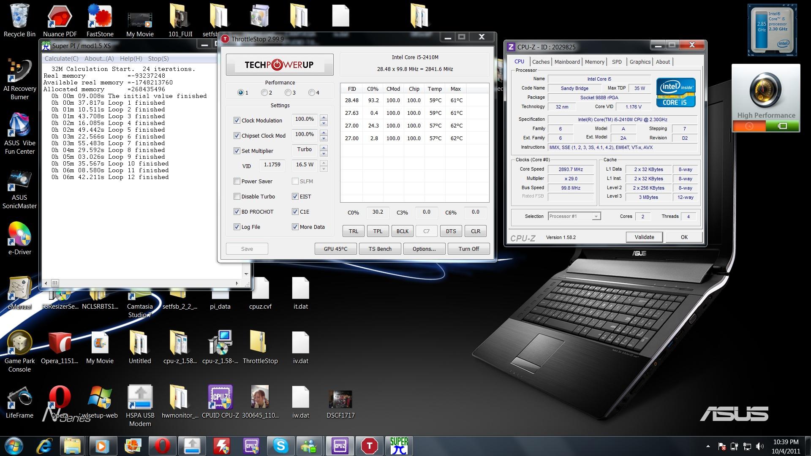This screenshot has width=811, height=456.
Task: Switch to the Mainboard tab in CPU-Z
Action: [567, 62]
